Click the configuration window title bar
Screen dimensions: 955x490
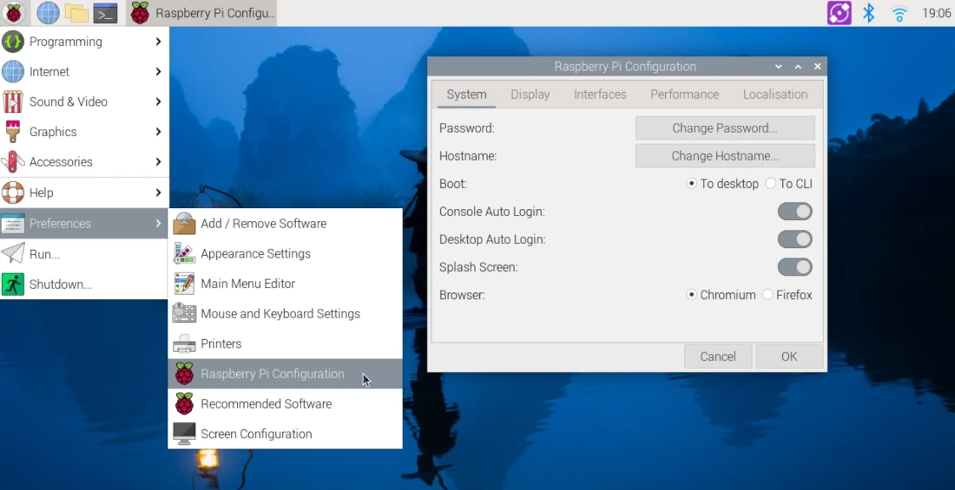pyautogui.click(x=625, y=67)
